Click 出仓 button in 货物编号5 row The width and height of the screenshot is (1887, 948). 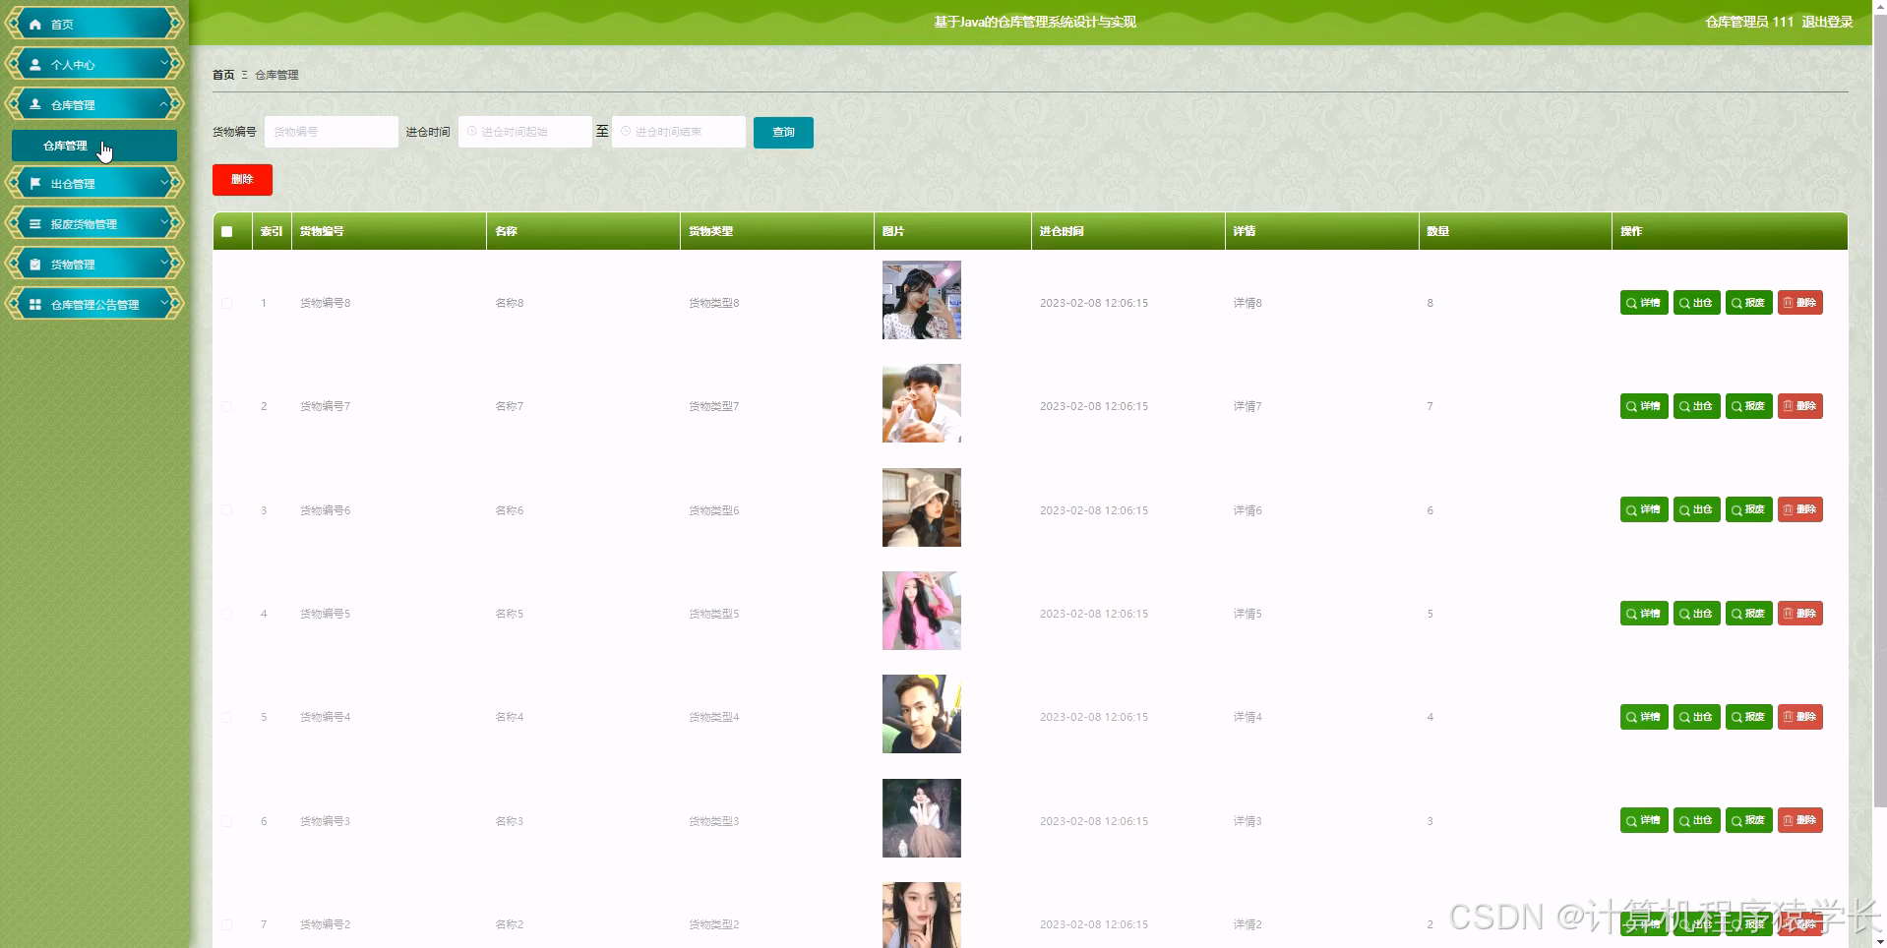1696,614
